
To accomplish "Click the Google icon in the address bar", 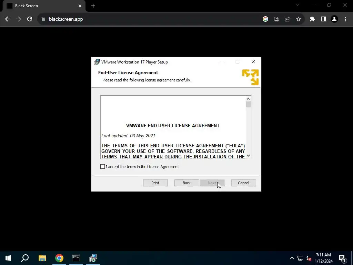I will 265,19.
